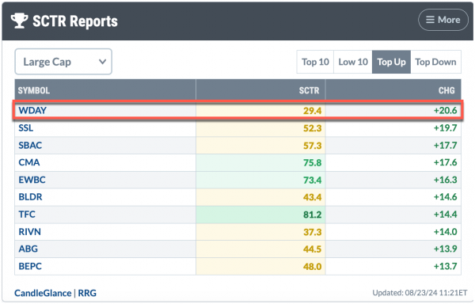Select the Top 10 tab
Viewport: 475px width, 304px height.
pyautogui.click(x=315, y=62)
